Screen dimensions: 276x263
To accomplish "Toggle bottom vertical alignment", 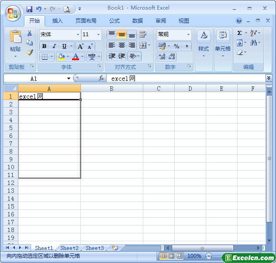I will coord(131,34).
